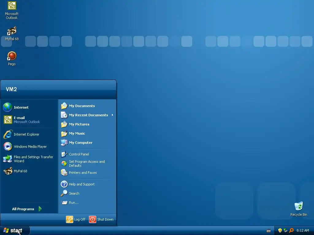
Task: Click the My Computer icon
Action: pyautogui.click(x=64, y=143)
